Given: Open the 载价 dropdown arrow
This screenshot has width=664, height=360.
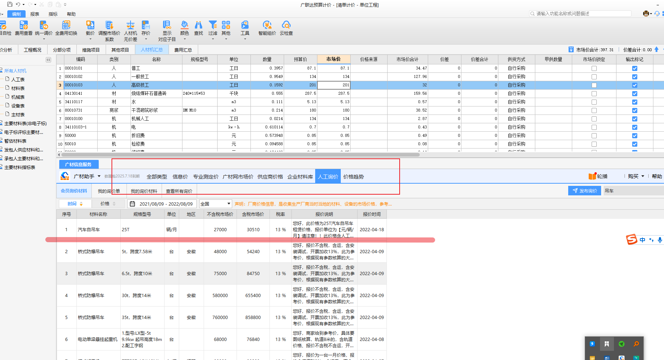Looking at the screenshot, I should pos(90,39).
